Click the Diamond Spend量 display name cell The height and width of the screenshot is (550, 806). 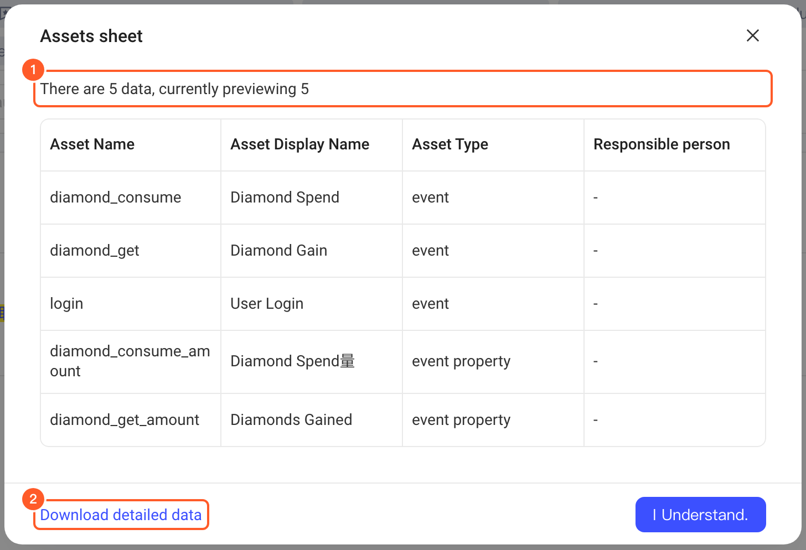pos(312,362)
